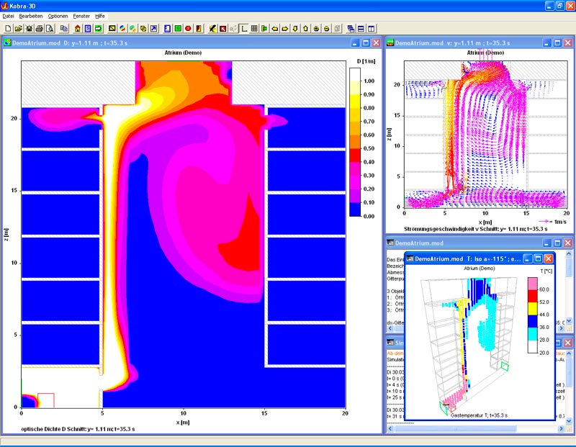Click the zoom in (plus) toolbar icon
This screenshot has height=447, width=576.
tap(317, 28)
